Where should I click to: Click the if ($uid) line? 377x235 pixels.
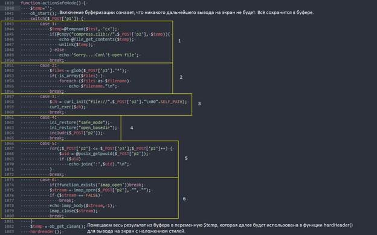pos(70,159)
